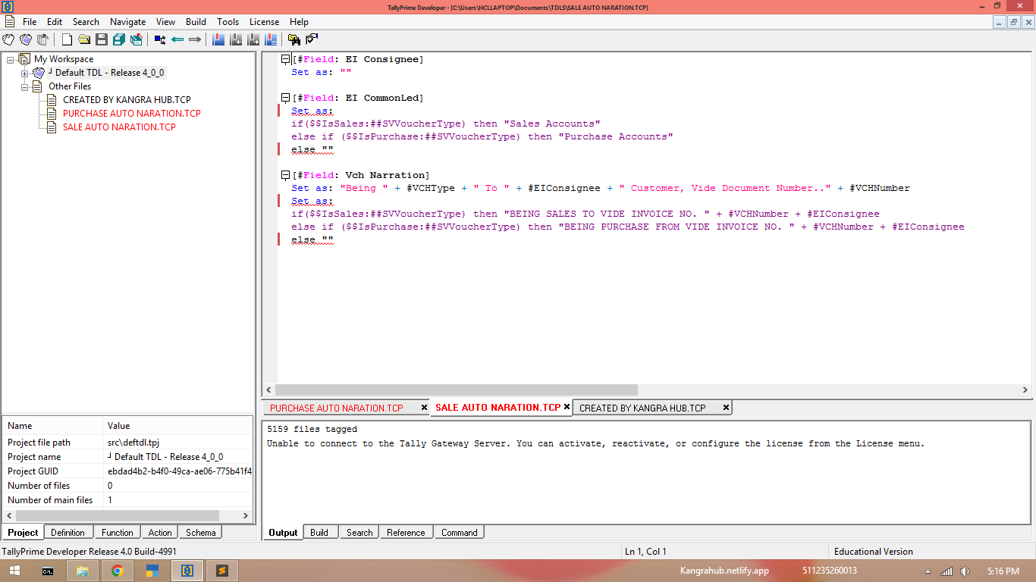Open the Build menu
The height and width of the screenshot is (582, 1036).
[196, 22]
